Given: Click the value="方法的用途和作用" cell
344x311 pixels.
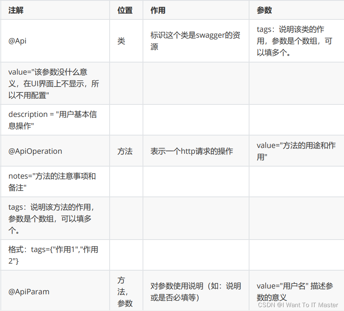Looking at the screenshot, I should [297, 151].
